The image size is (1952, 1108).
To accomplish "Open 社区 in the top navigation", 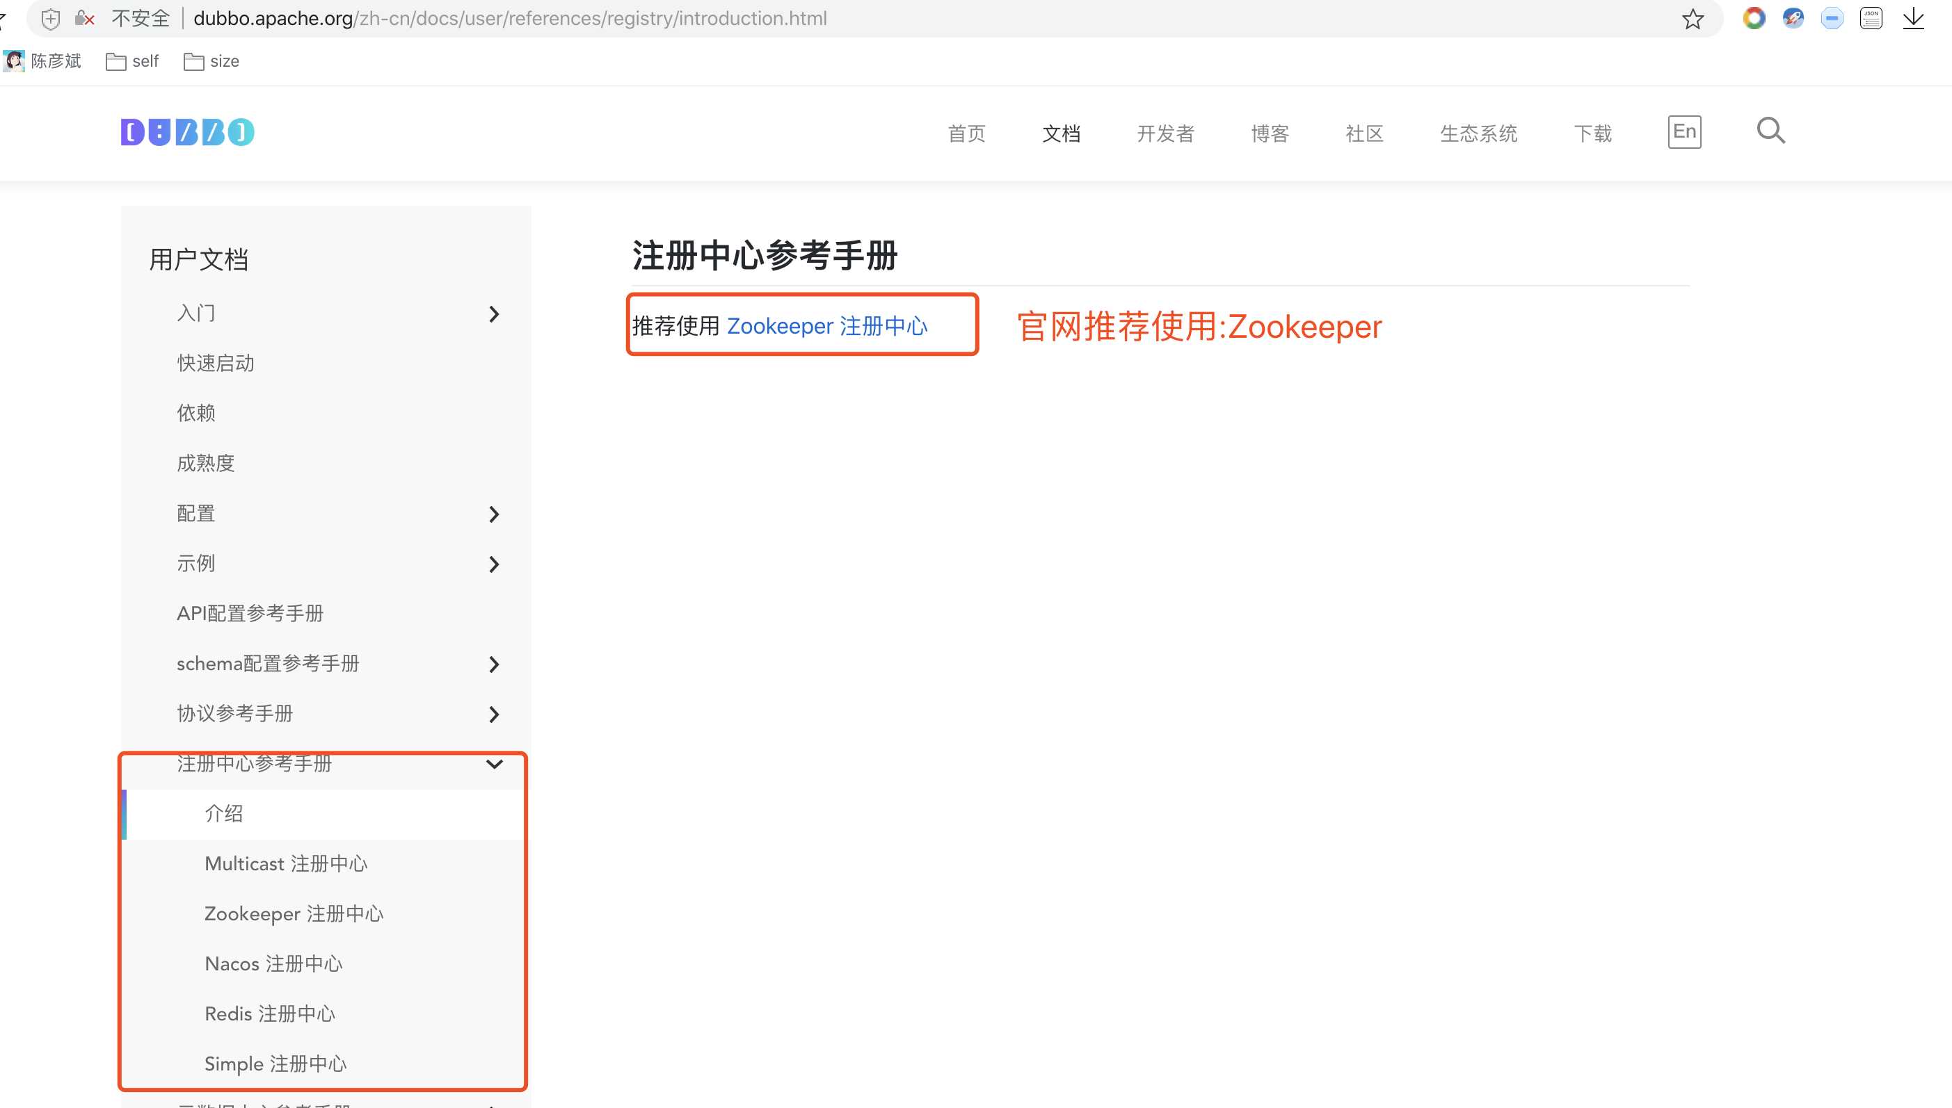I will tap(1364, 133).
